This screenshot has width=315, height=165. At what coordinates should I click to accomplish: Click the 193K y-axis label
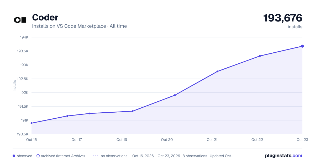tap(24, 65)
